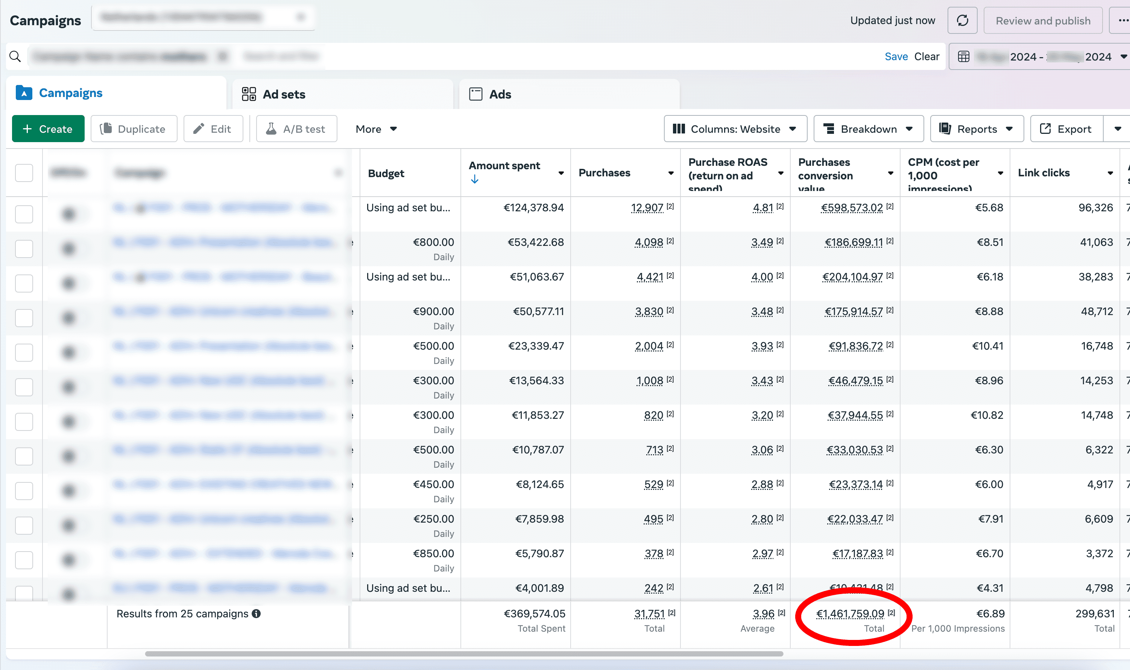This screenshot has height=670, width=1130.
Task: Clear the search filters
Action: coord(927,56)
